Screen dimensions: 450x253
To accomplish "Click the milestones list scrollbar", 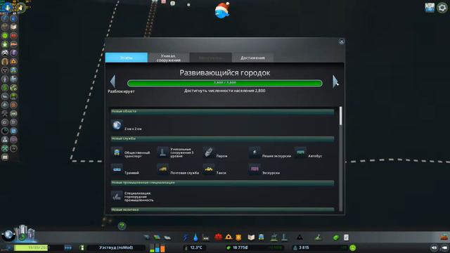I will [340, 116].
